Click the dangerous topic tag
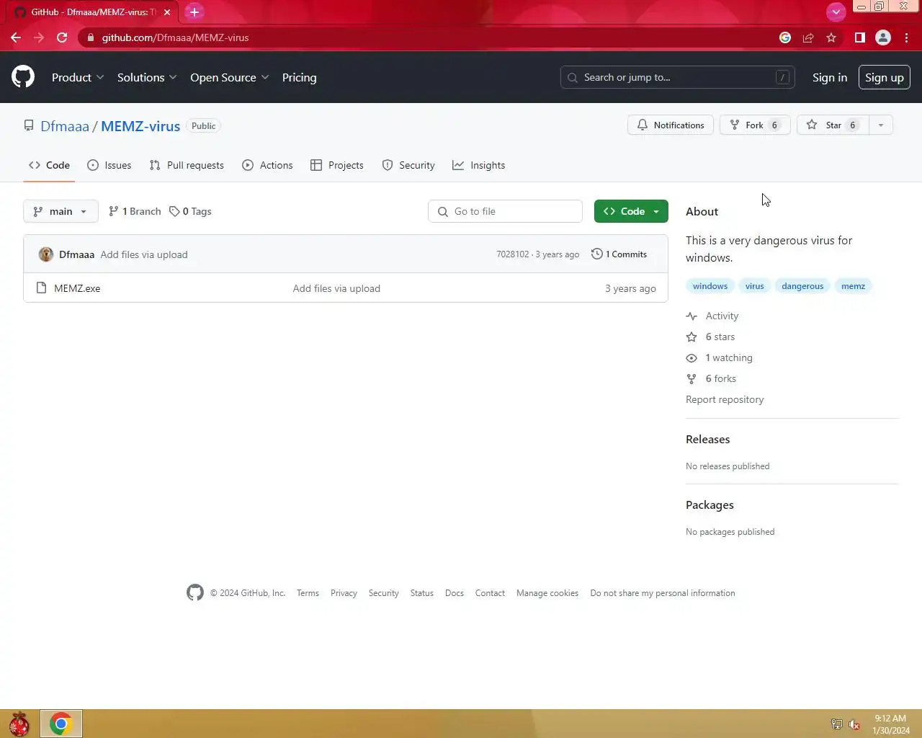Viewport: 922px width, 738px height. click(x=802, y=286)
